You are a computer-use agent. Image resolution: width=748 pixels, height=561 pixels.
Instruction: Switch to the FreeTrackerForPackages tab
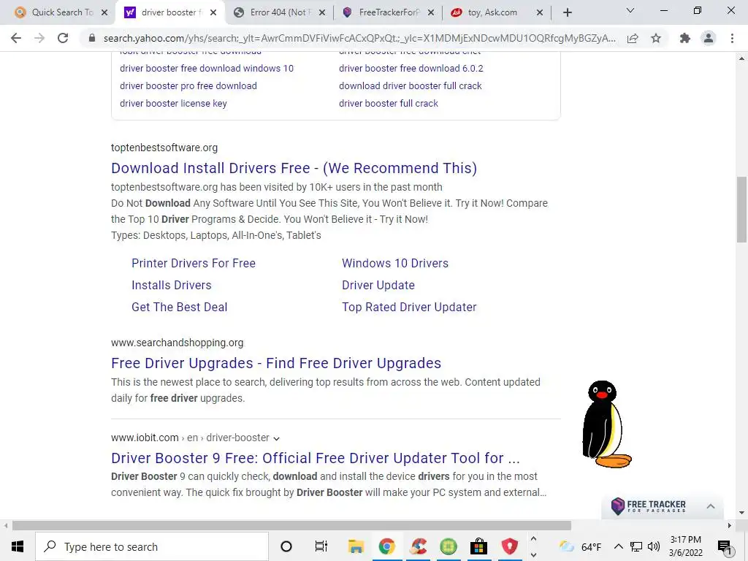387,12
